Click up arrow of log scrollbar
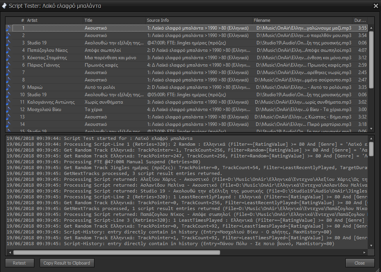This screenshot has height=272, width=381. coord(371,139)
